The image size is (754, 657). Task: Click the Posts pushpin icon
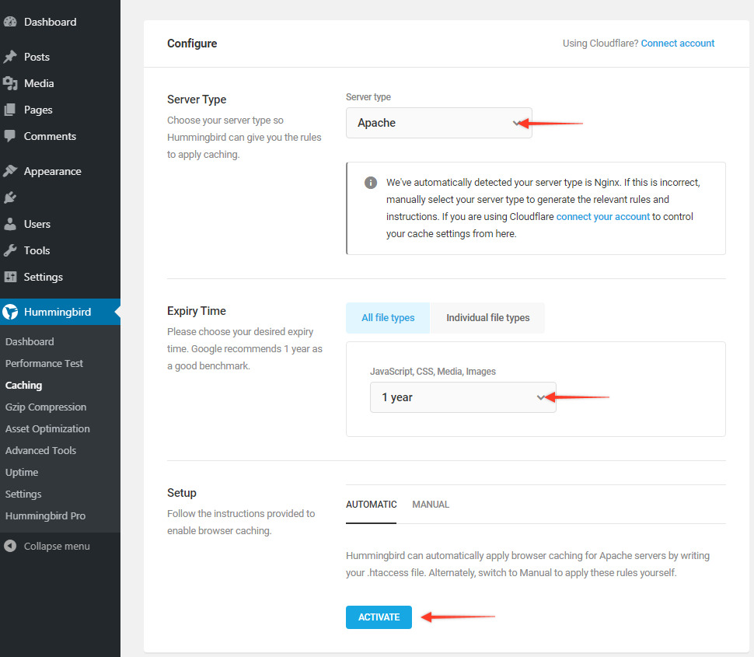(10, 57)
